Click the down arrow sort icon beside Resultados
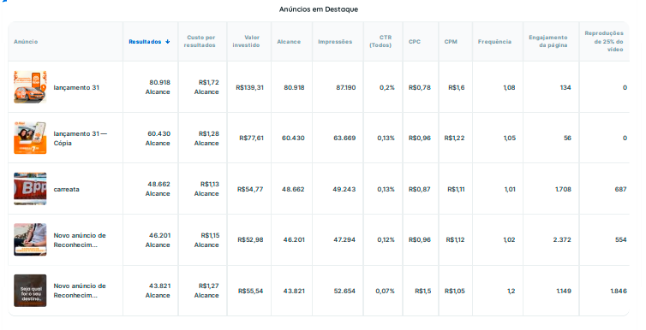 pos(168,42)
